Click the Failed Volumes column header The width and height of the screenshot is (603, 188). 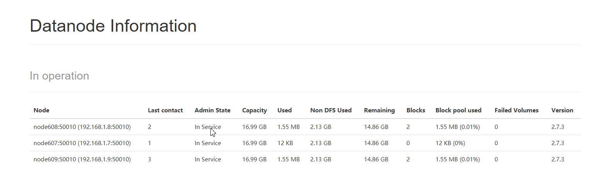pos(516,110)
